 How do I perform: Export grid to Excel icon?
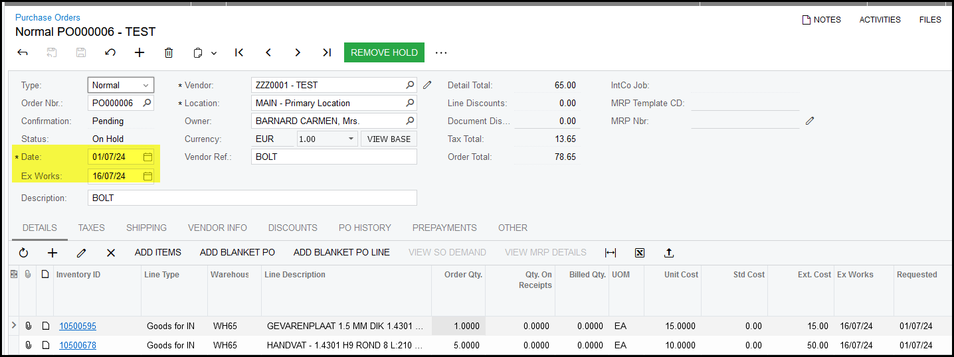640,253
